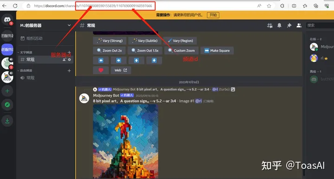Image resolution: width=334 pixels, height=179 pixels.
Task: Click Add a Server plus icon
Action: point(7,91)
